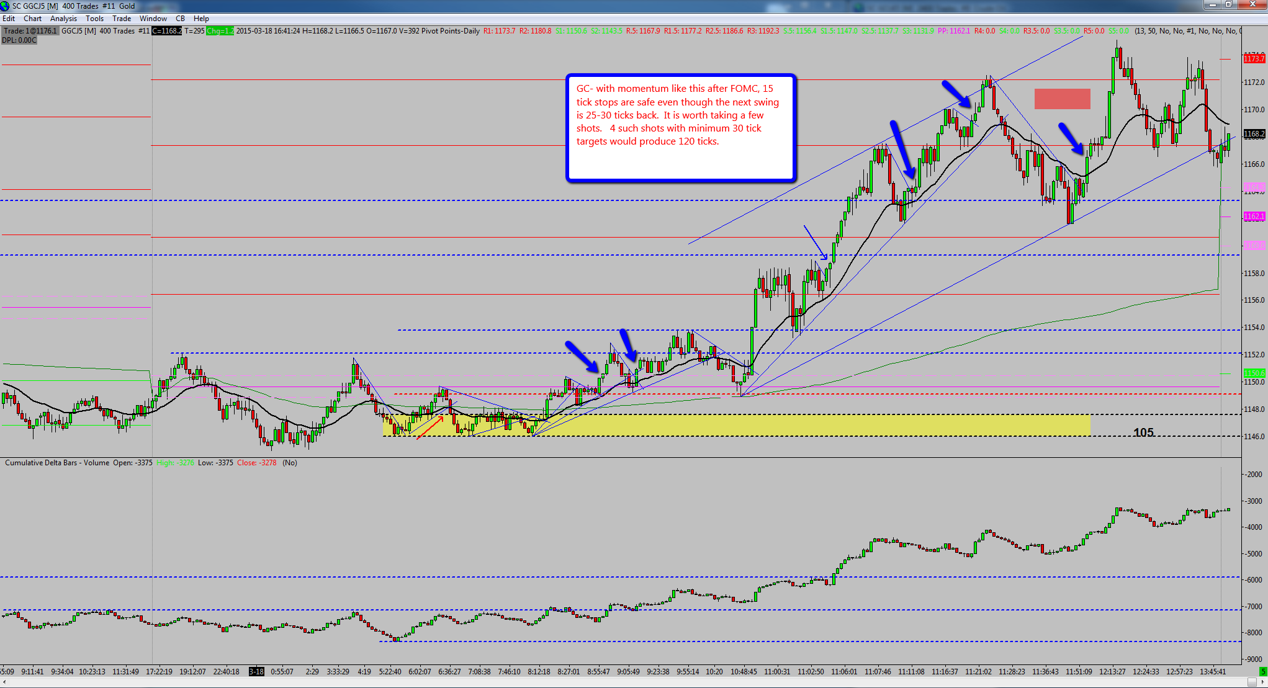
Task: Click the 'Close: -3278' delta value
Action: pos(256,463)
